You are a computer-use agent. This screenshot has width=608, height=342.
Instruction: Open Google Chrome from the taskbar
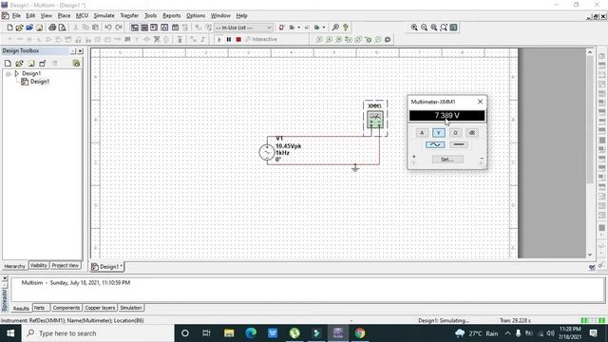tap(360, 333)
